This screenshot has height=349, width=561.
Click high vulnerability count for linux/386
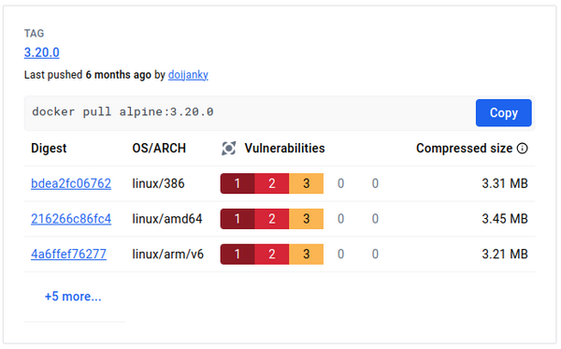(x=271, y=183)
